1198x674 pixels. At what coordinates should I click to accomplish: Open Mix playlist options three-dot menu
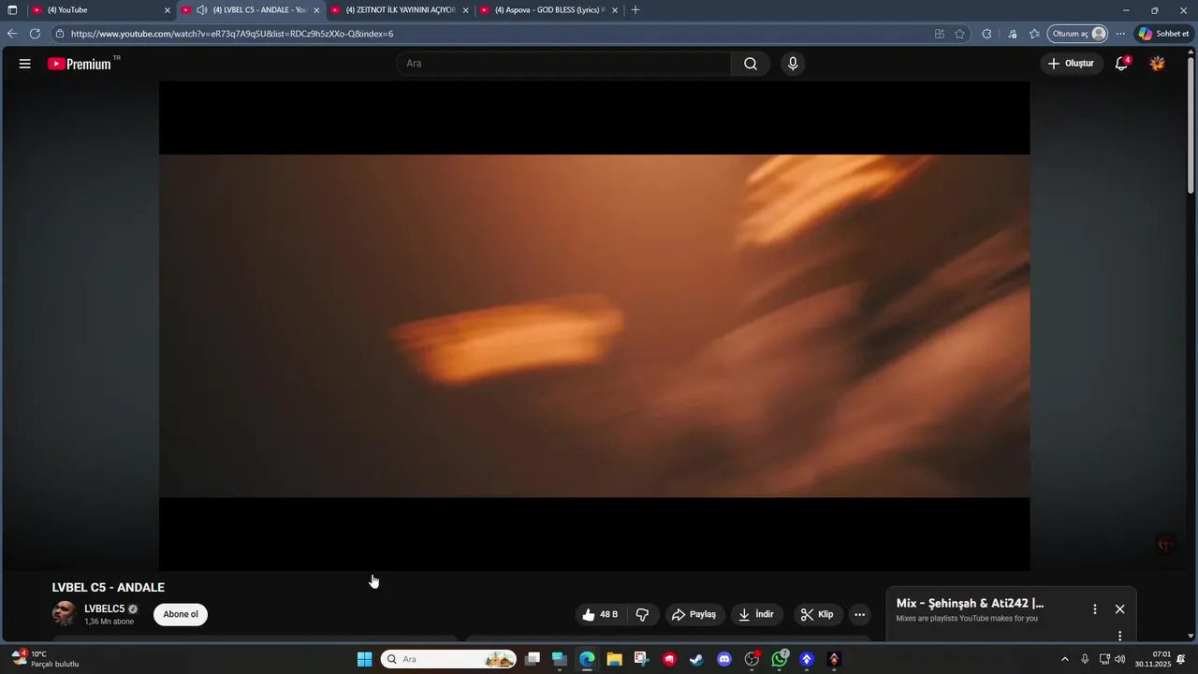pyautogui.click(x=1095, y=609)
